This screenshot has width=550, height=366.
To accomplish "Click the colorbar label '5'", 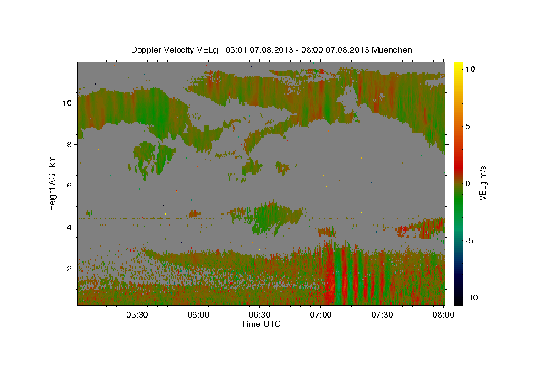I will 468,126.
